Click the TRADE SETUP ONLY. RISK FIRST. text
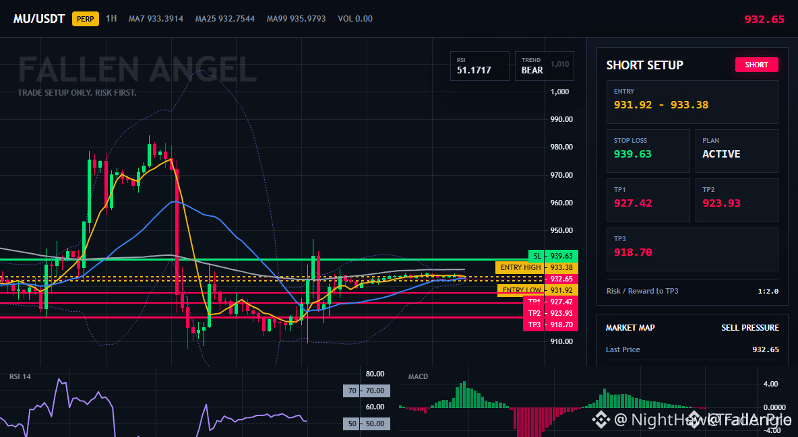The image size is (798, 437). [77, 93]
